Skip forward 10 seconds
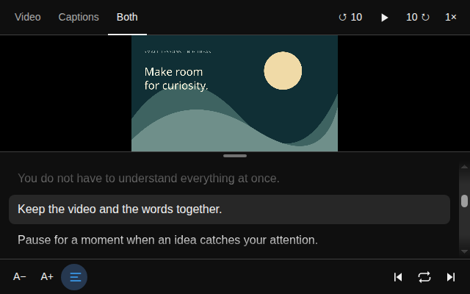 click(418, 17)
